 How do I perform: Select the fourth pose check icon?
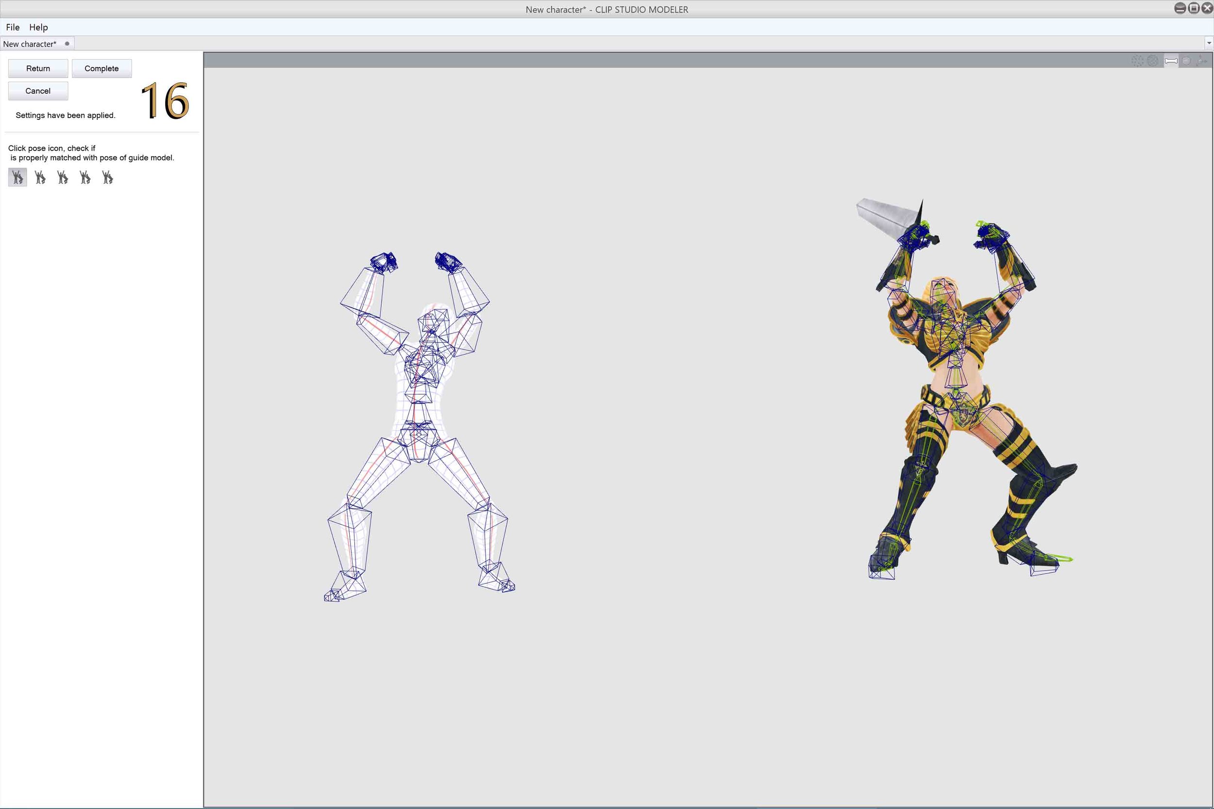click(85, 178)
